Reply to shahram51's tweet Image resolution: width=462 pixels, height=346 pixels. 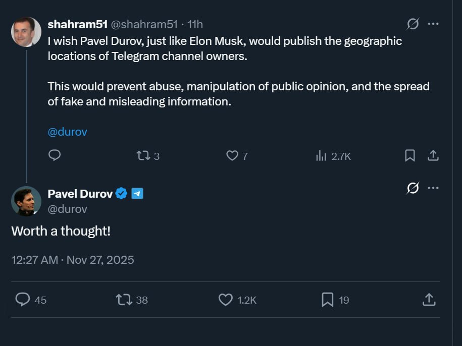pos(55,156)
